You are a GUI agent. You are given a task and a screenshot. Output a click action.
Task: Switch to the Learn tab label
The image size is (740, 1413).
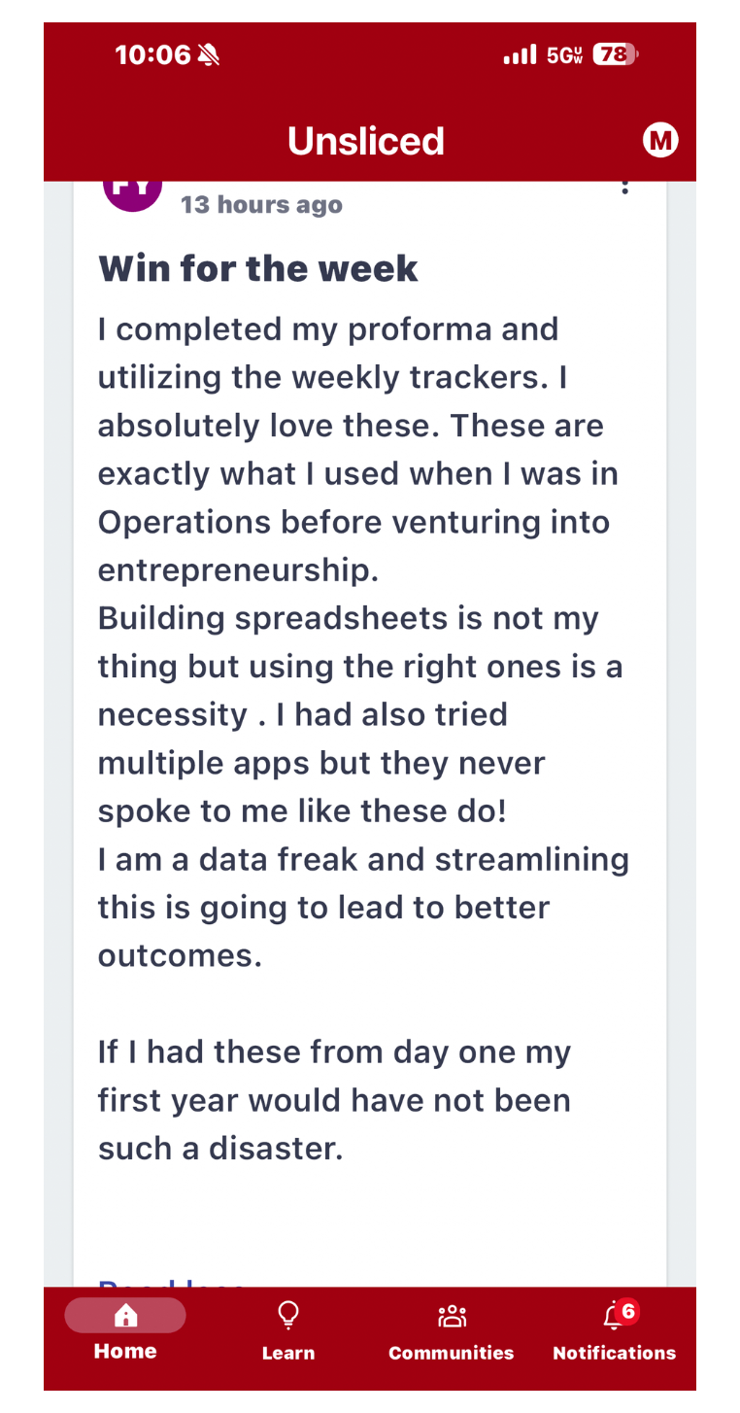[288, 1353]
